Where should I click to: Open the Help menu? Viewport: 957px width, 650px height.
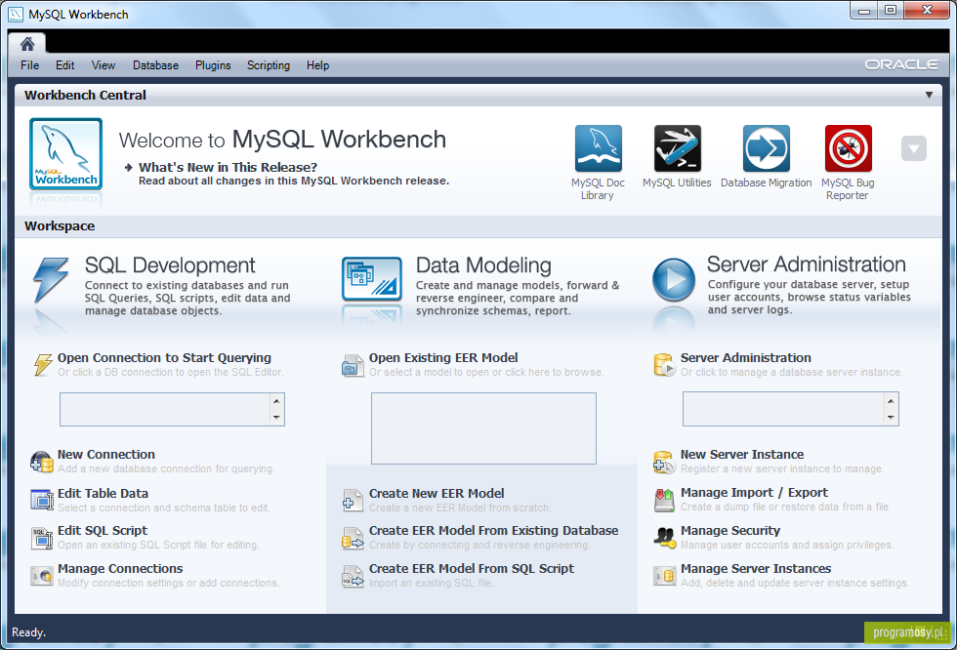coord(317,65)
